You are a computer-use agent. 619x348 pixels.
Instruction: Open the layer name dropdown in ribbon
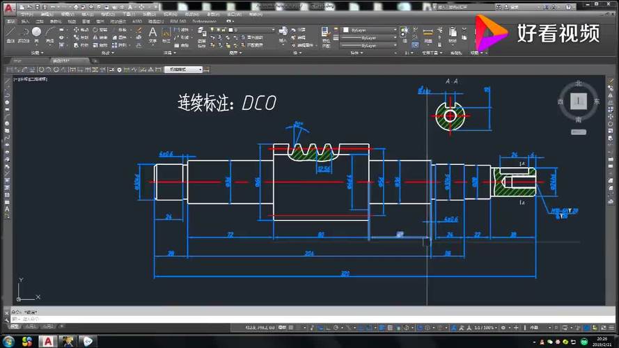click(272, 30)
